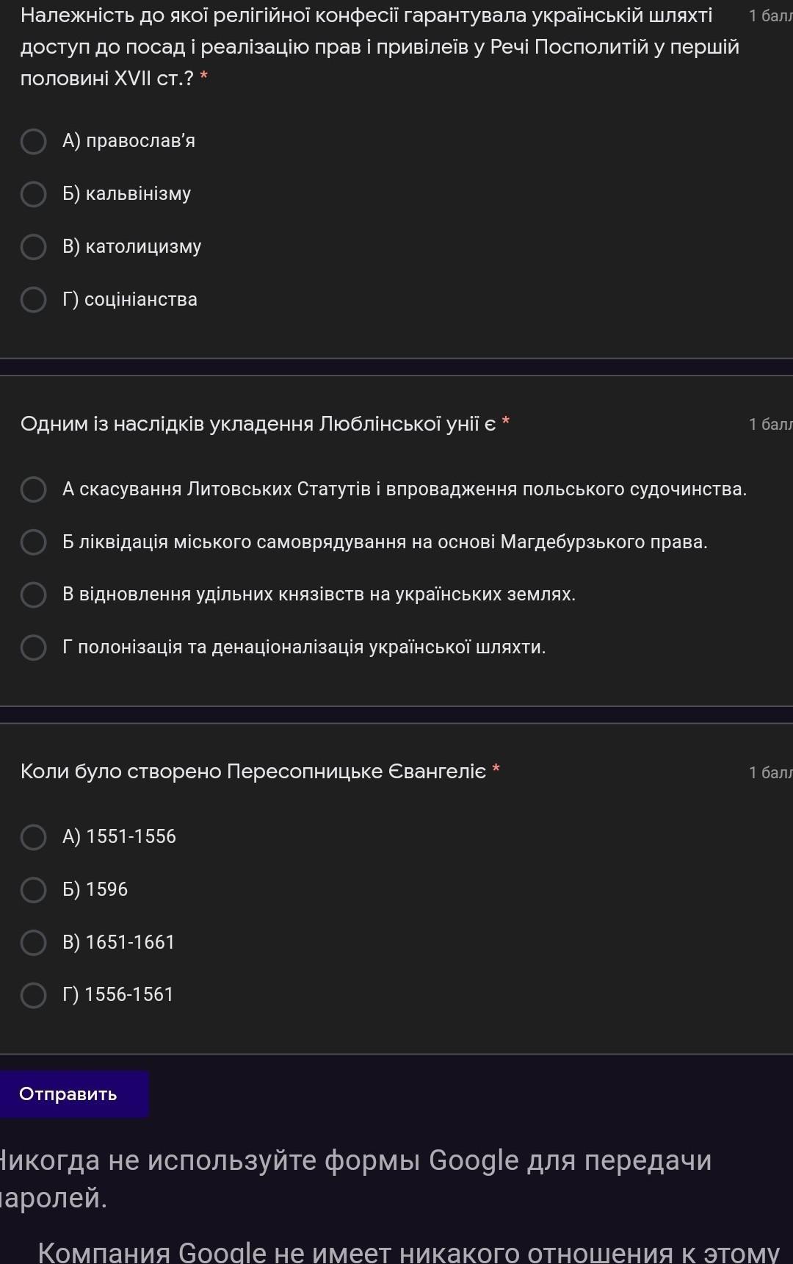Click the 1 балл label of first question
The width and height of the screenshot is (793, 1264).
[770, 16]
